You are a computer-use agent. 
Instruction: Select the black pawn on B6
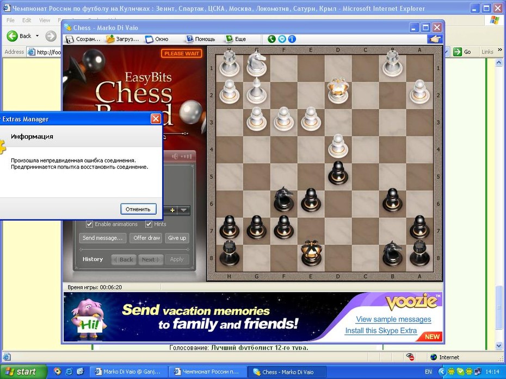(392, 200)
